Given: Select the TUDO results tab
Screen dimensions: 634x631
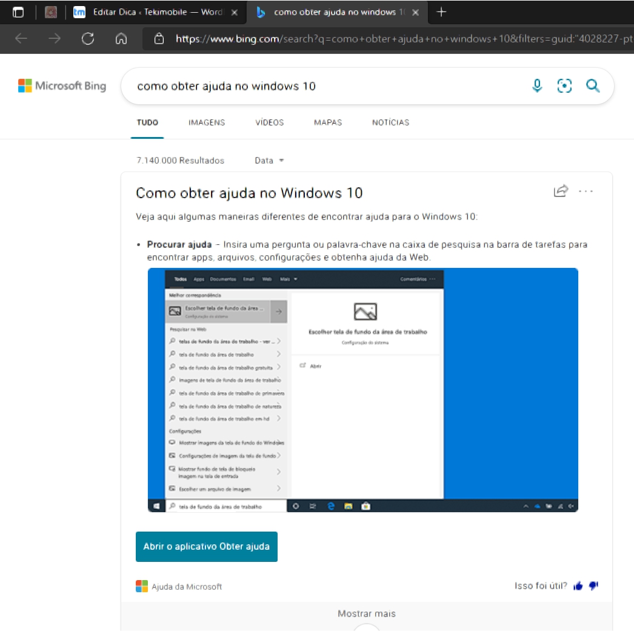Looking at the screenshot, I should (147, 122).
